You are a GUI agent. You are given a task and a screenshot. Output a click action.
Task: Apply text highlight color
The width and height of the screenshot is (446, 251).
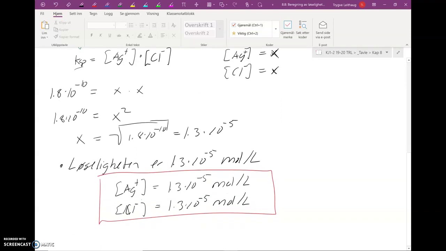(140, 35)
